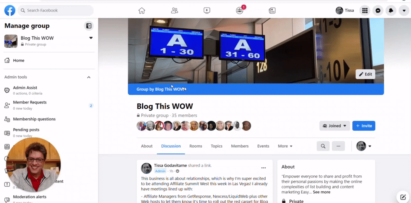
Task: Focus the Search Facebook field
Action: [x=55, y=10]
